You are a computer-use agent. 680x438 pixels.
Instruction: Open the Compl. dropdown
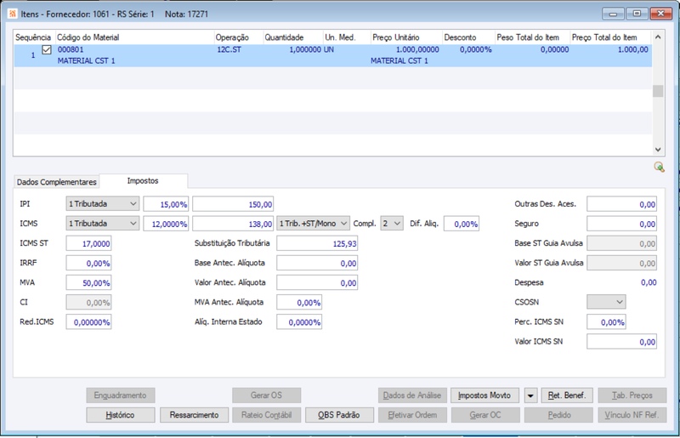392,224
